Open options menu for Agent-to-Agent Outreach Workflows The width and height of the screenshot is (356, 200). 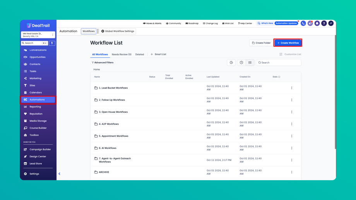coord(292,160)
